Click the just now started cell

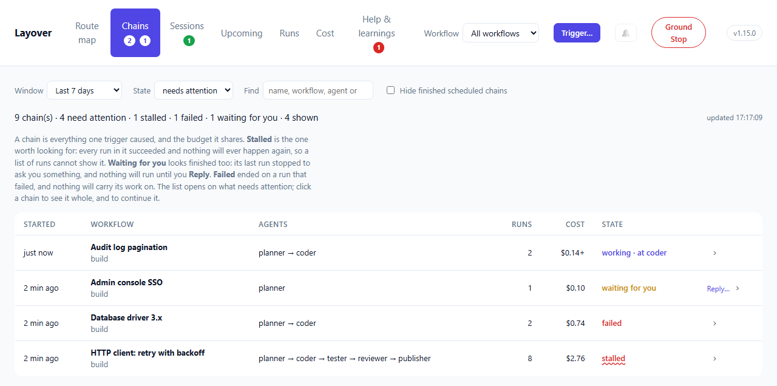[38, 253]
